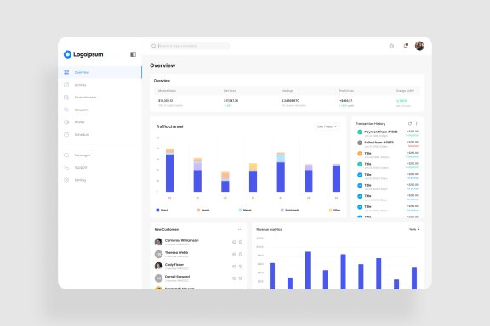The width and height of the screenshot is (490, 326).
Task: Open the user profile avatar in top bar
Action: pyautogui.click(x=419, y=46)
